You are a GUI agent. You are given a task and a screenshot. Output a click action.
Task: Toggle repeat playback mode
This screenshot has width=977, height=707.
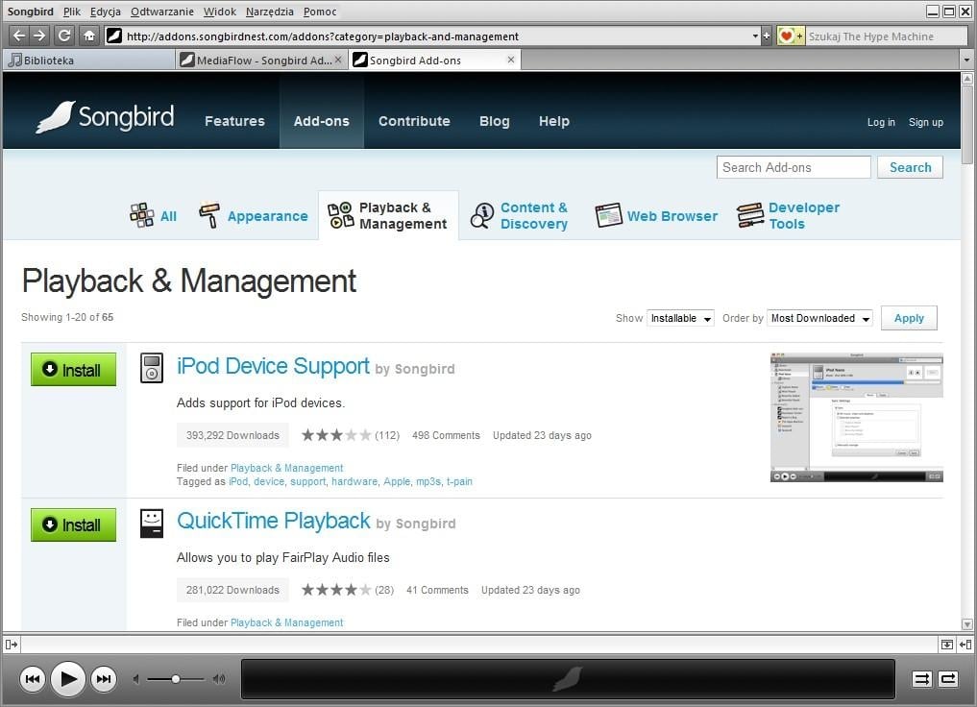(x=948, y=679)
